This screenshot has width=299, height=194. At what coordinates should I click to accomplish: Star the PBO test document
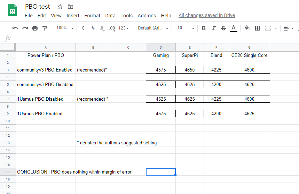[60, 7]
